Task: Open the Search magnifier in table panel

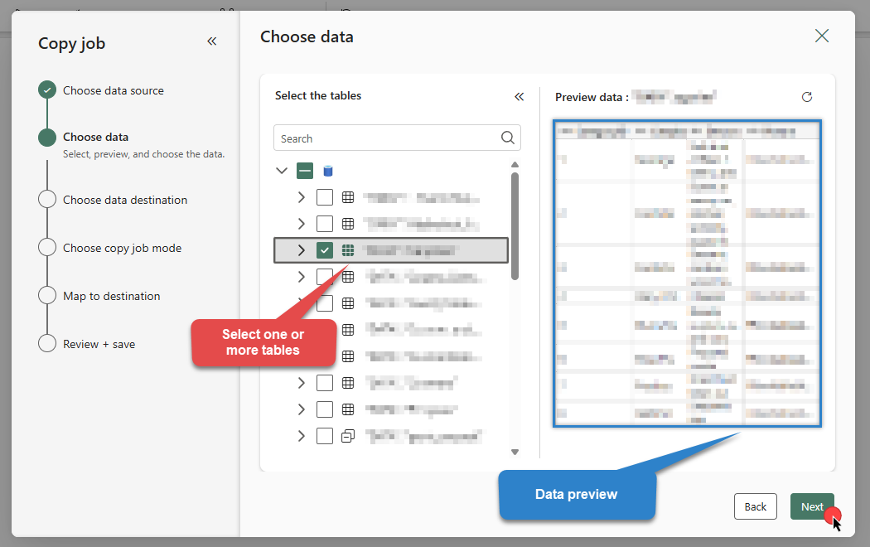Action: click(507, 138)
